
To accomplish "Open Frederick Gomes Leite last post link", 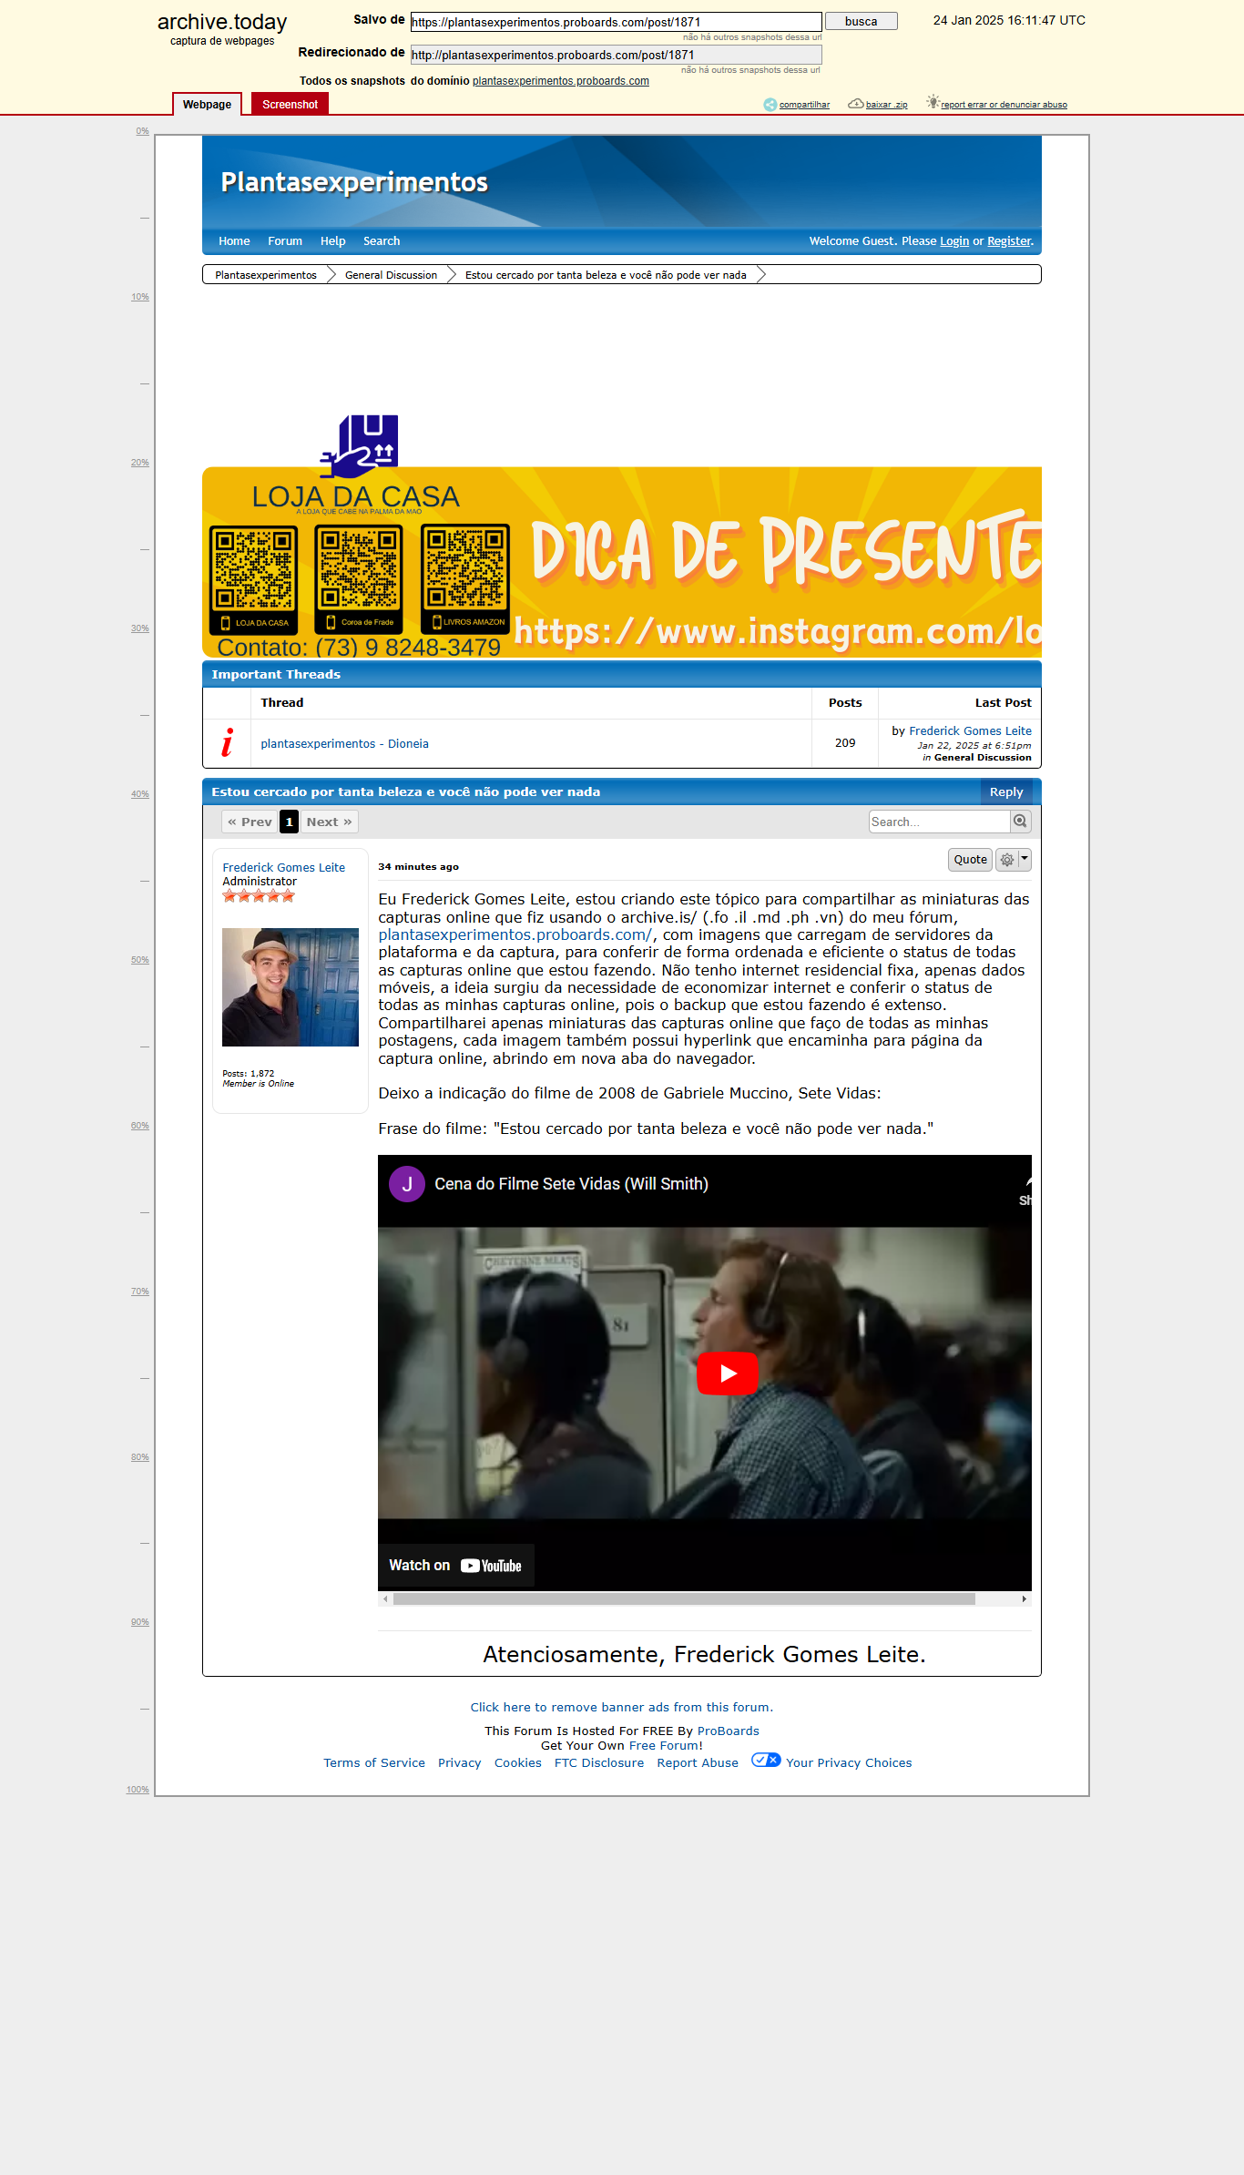I will pos(970,731).
